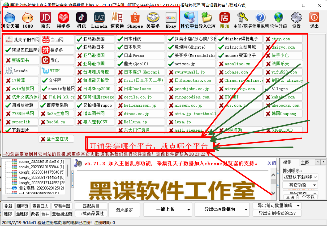This screenshot has width=327, height=226.
Task: Select 当当网 in the platform list
Action: [x=57, y=40]
